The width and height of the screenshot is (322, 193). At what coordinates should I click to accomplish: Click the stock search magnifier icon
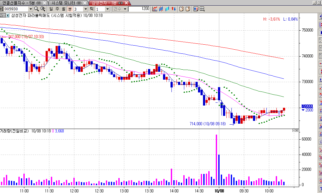pos(36,9)
